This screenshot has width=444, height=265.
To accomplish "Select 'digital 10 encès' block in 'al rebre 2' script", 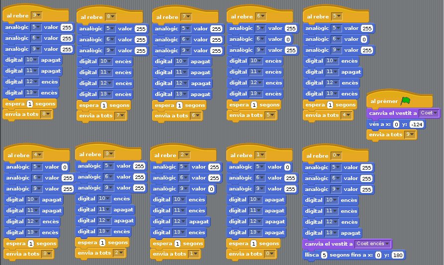I will [x=178, y=199].
